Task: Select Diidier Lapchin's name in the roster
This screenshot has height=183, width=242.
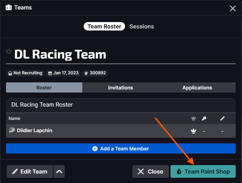Action: click(34, 130)
